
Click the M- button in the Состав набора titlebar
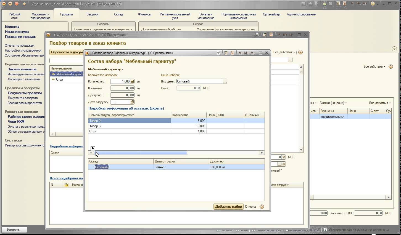(x=253, y=53)
